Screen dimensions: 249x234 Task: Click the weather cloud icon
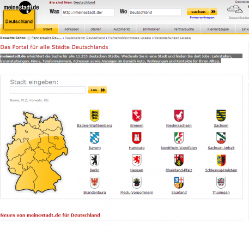tap(235, 9)
